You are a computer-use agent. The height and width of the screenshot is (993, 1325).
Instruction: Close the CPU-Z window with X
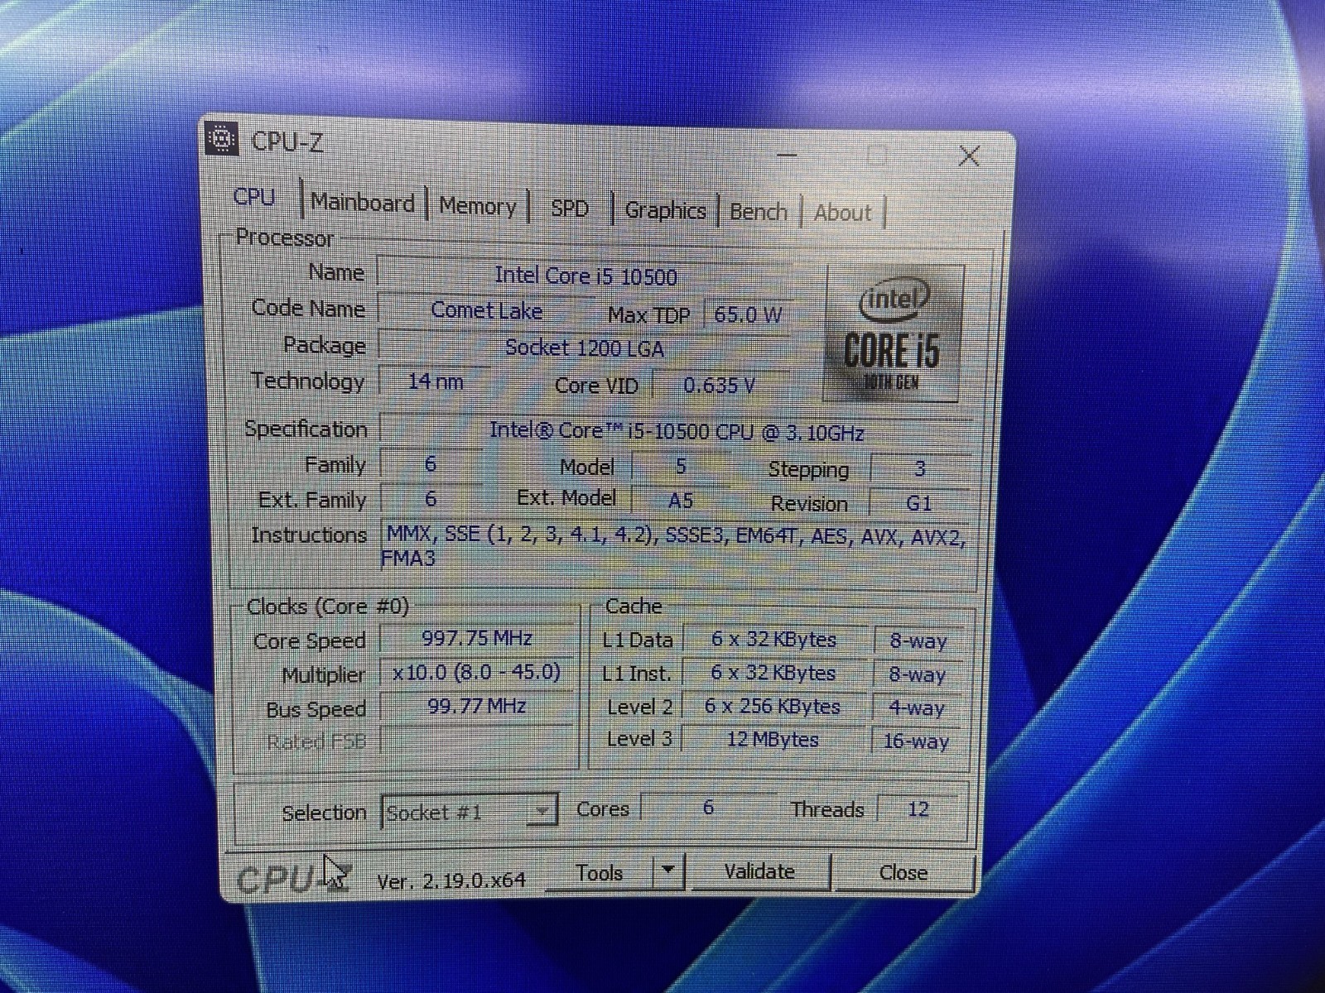(x=969, y=156)
